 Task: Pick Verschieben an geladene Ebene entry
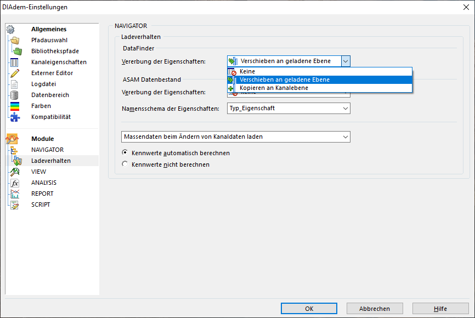pyautogui.click(x=284, y=79)
